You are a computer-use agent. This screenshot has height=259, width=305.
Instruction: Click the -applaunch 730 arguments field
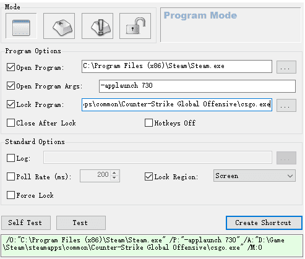197,86
